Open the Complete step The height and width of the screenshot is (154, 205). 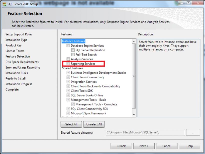point(12,89)
